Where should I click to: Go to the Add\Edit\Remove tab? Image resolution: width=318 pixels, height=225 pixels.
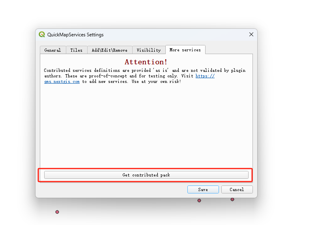(x=109, y=50)
